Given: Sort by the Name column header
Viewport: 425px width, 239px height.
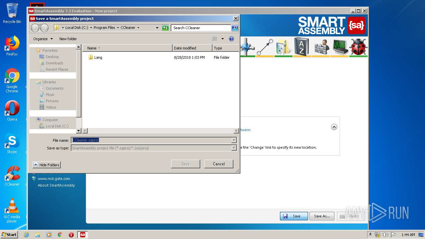Looking at the screenshot, I should [127, 48].
